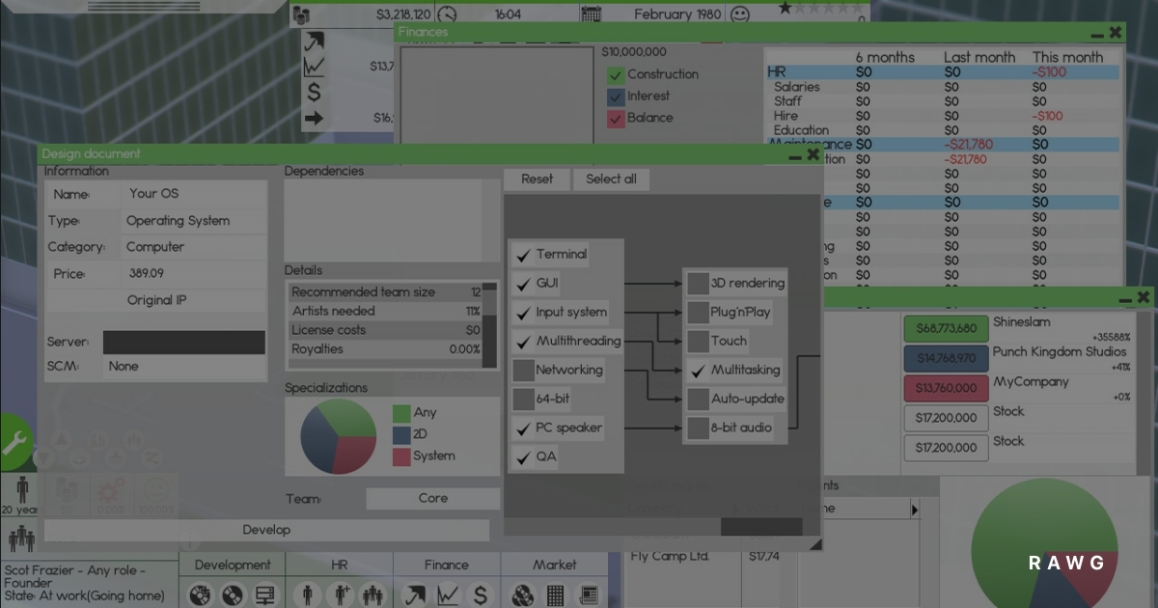
Task: Click the dollar sign icon under Finance
Action: [480, 595]
